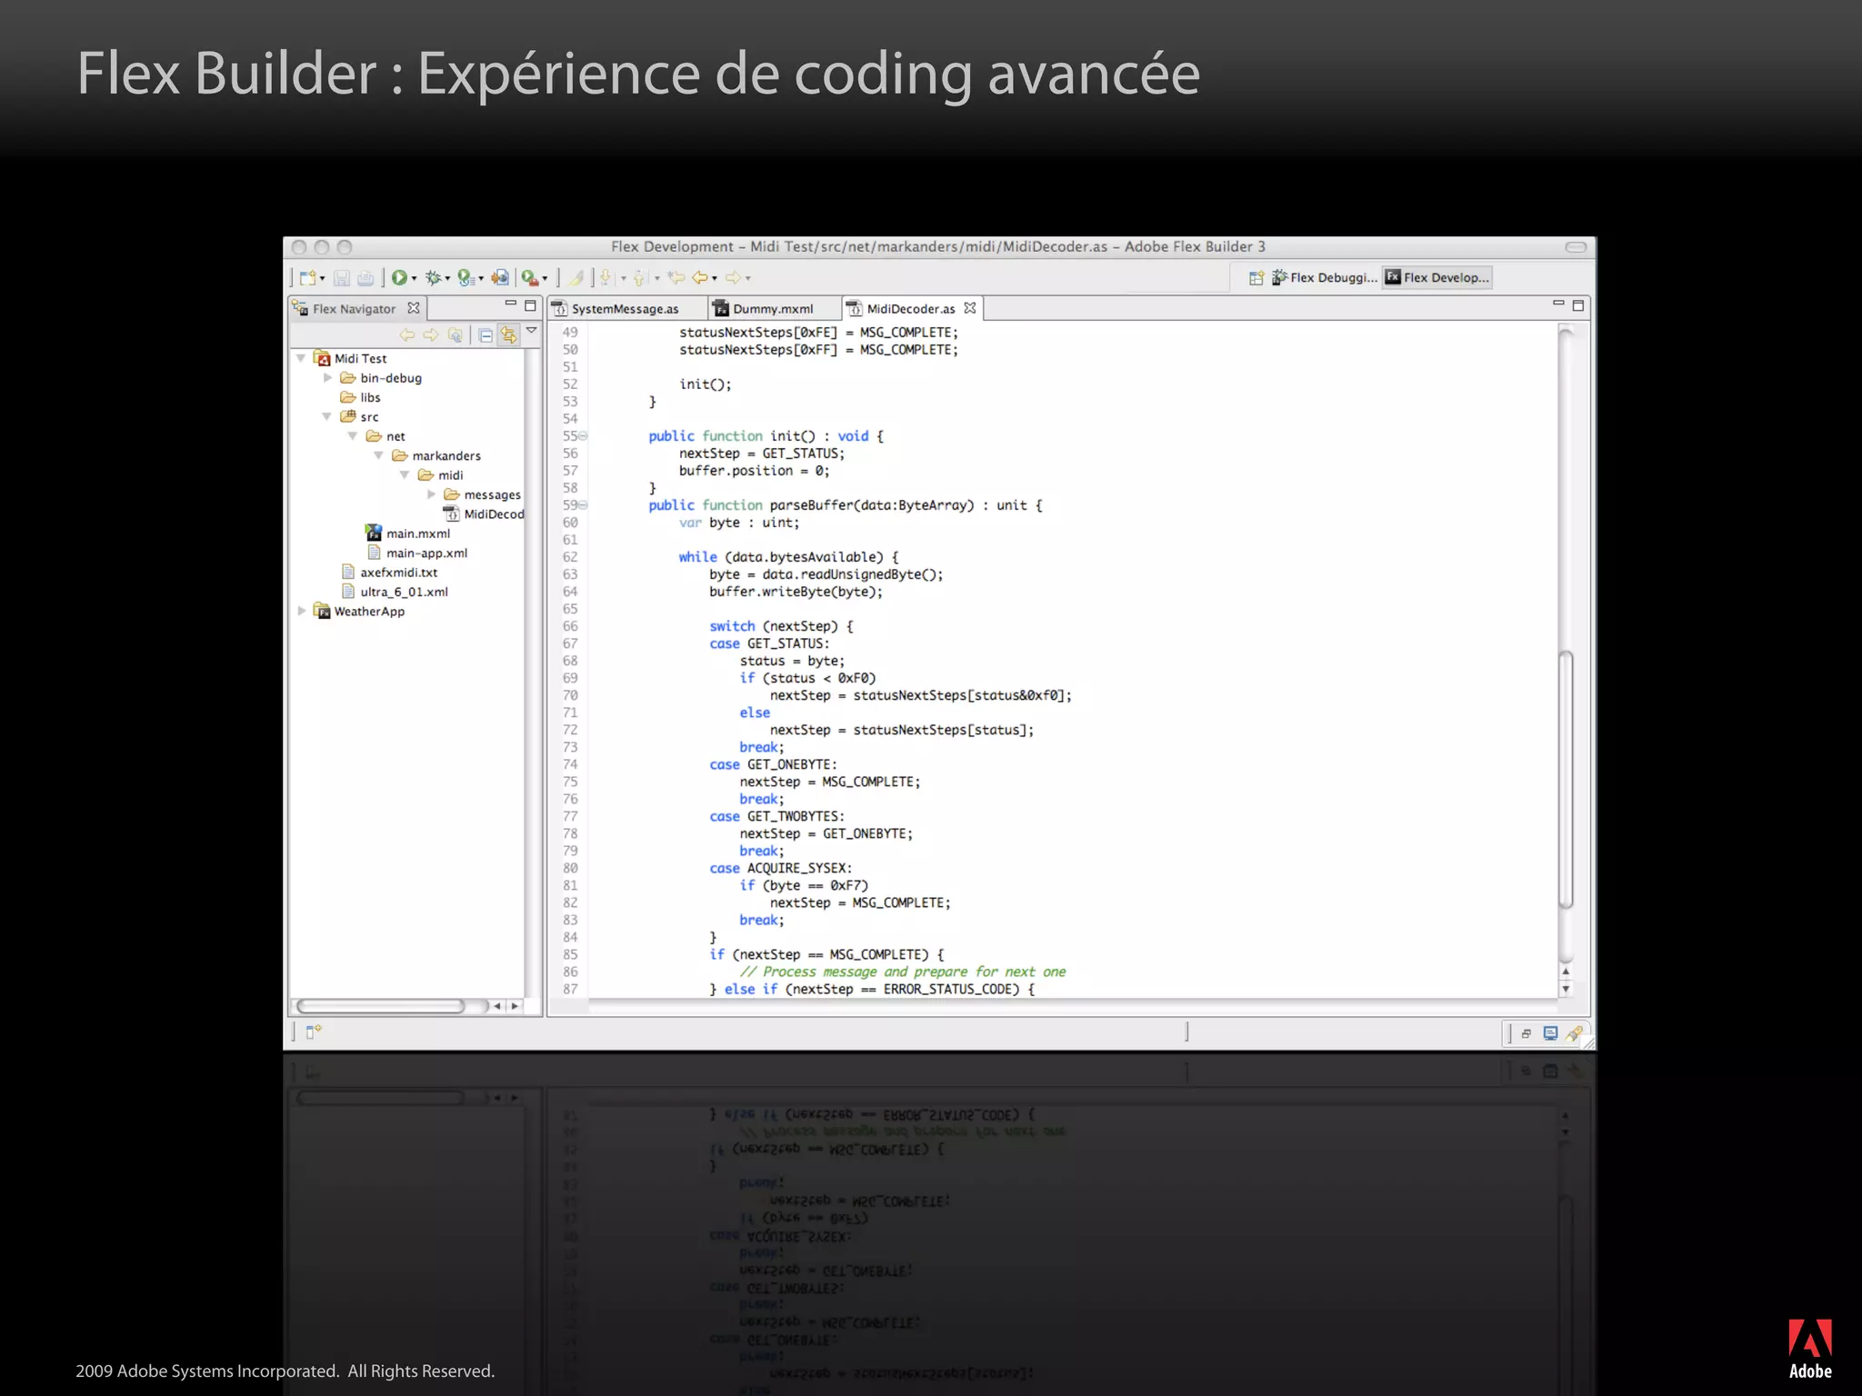The height and width of the screenshot is (1396, 1862).
Task: Switch to Flex Debugging perspective
Action: 1325,277
